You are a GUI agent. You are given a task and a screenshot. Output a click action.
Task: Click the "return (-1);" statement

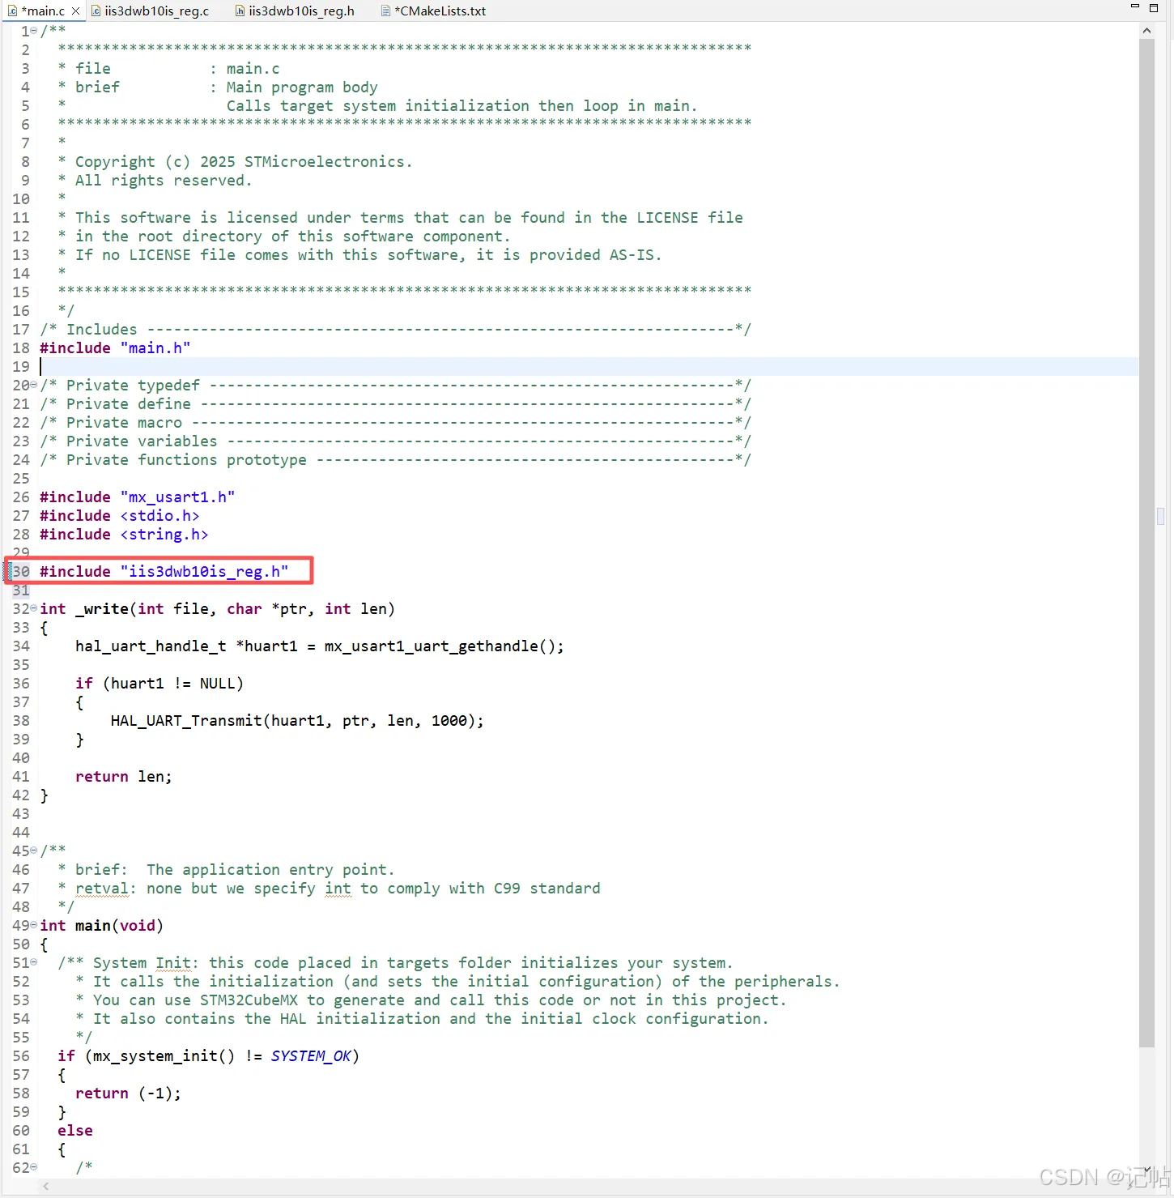[128, 1093]
